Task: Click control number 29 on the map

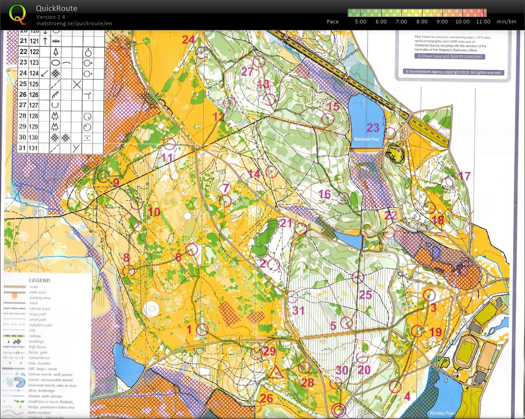Action: pos(269,351)
